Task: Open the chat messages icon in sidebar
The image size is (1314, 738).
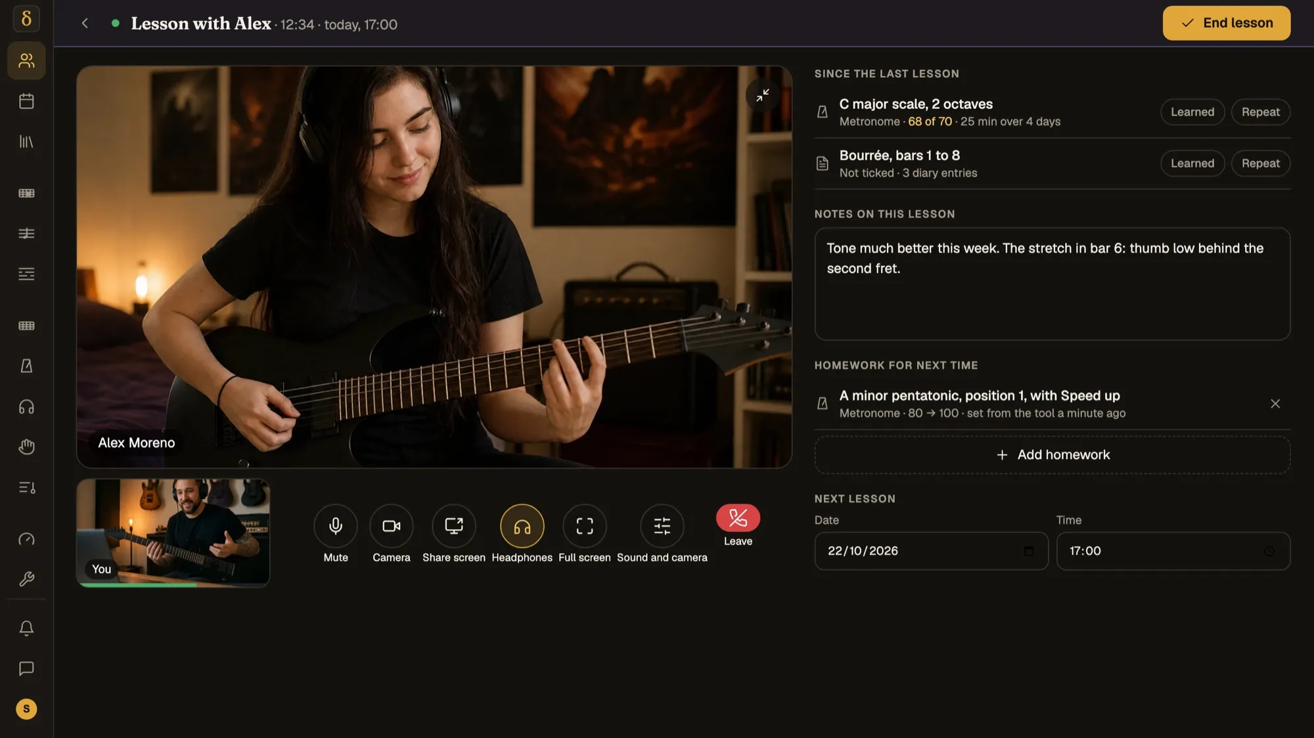Action: click(26, 668)
